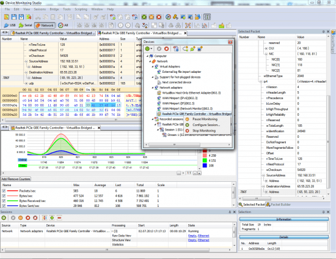Toggle the Bytes Sent/sec counter checkbox
The width and height of the screenshot is (336, 259).
pyautogui.click(x=4, y=206)
